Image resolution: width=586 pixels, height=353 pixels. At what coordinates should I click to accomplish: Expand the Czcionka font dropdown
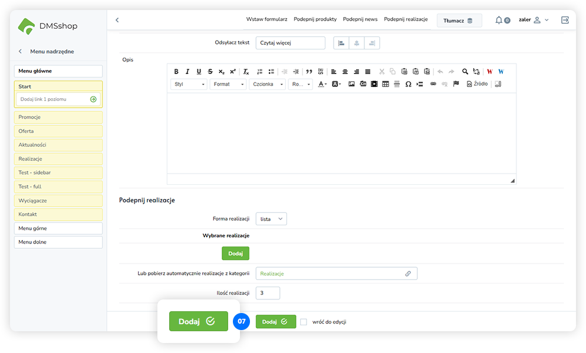[x=266, y=84]
